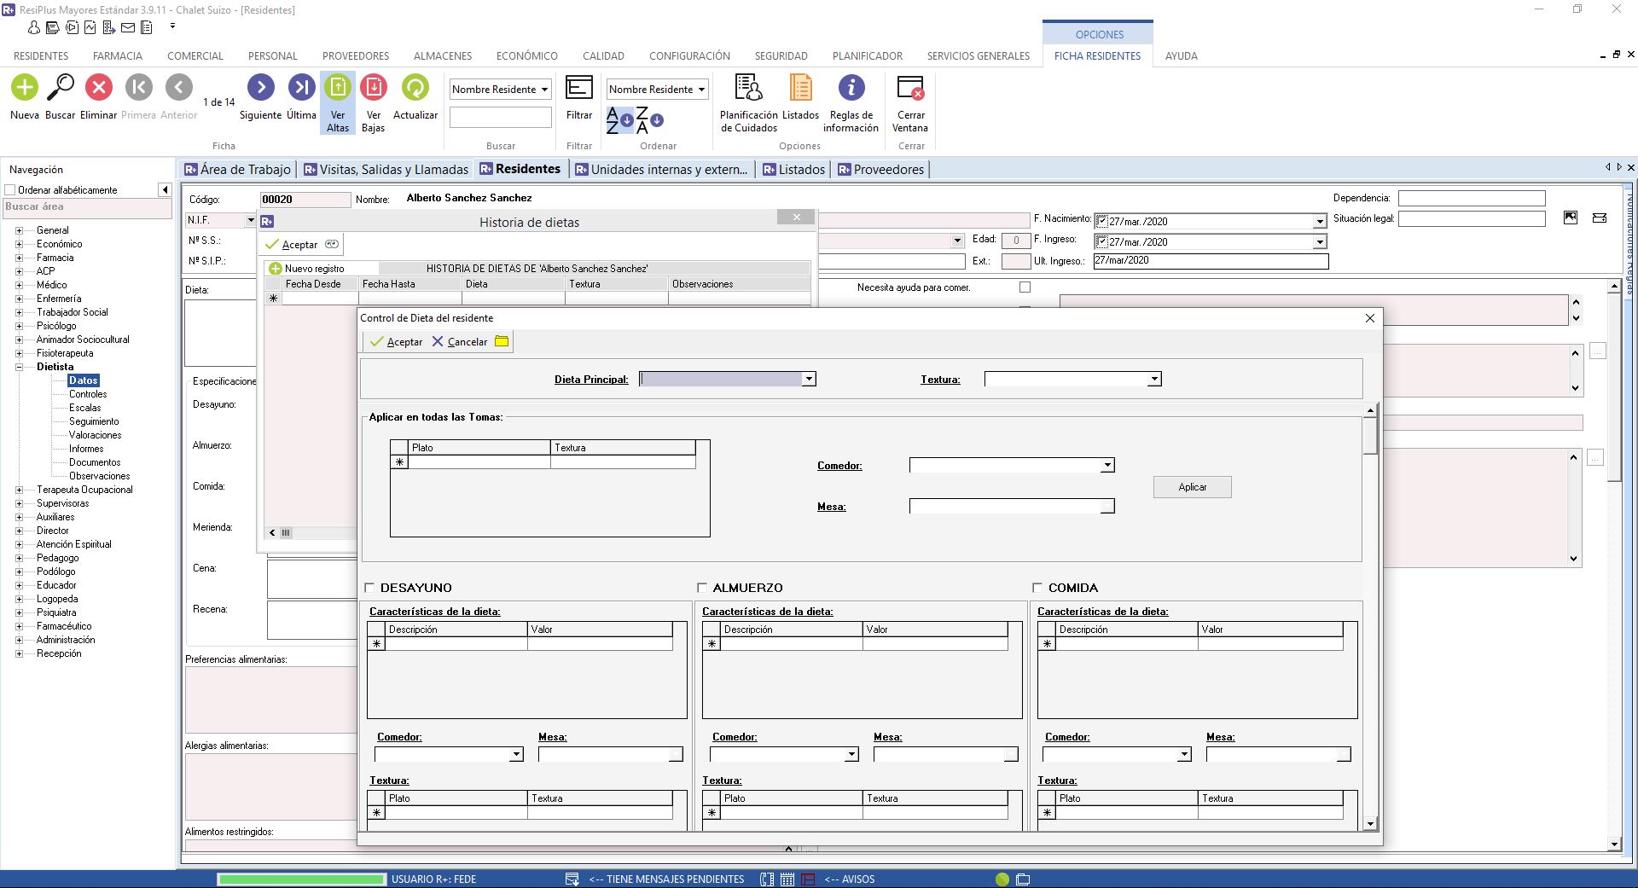
Task: Jump to Última record icon
Action: coord(301,87)
